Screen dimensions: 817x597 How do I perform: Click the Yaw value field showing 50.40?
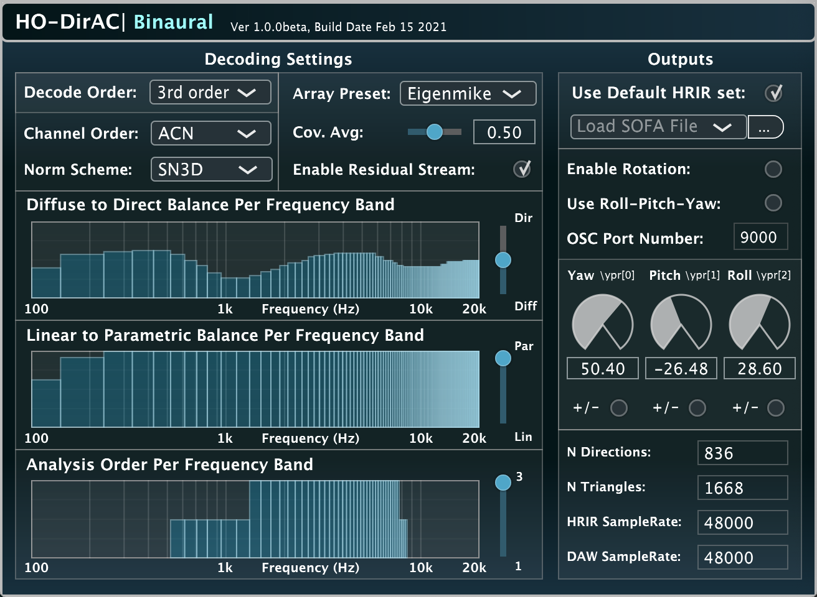point(603,369)
